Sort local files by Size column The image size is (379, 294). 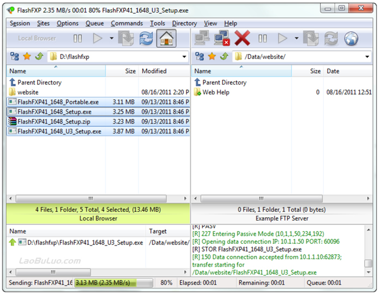(122, 71)
